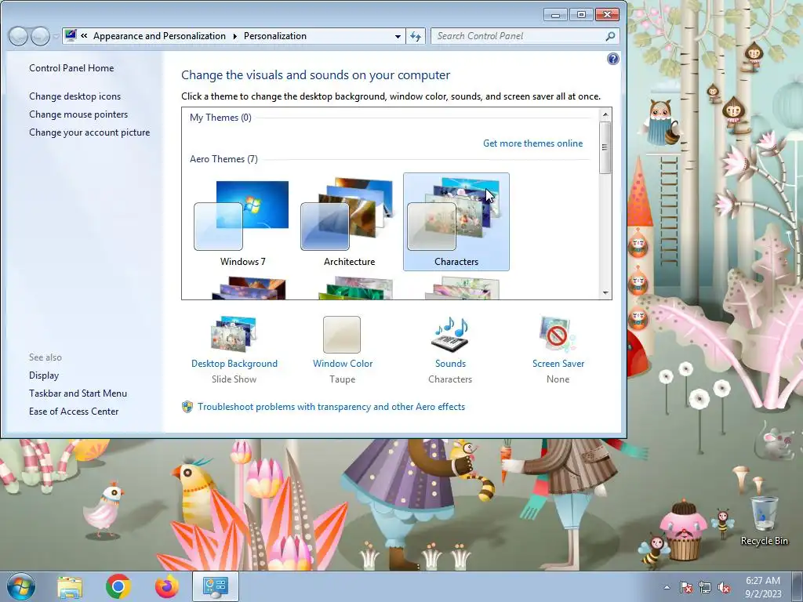Click the refresh button beside address bar
The width and height of the screenshot is (803, 602).
[x=416, y=36]
